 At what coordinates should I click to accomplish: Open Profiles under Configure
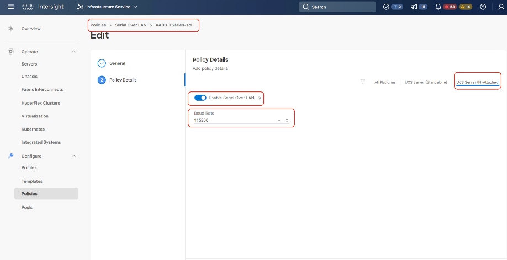tap(29, 168)
